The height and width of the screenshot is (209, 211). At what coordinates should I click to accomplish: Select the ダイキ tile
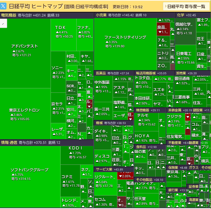pyautogui.click(x=102, y=138)
